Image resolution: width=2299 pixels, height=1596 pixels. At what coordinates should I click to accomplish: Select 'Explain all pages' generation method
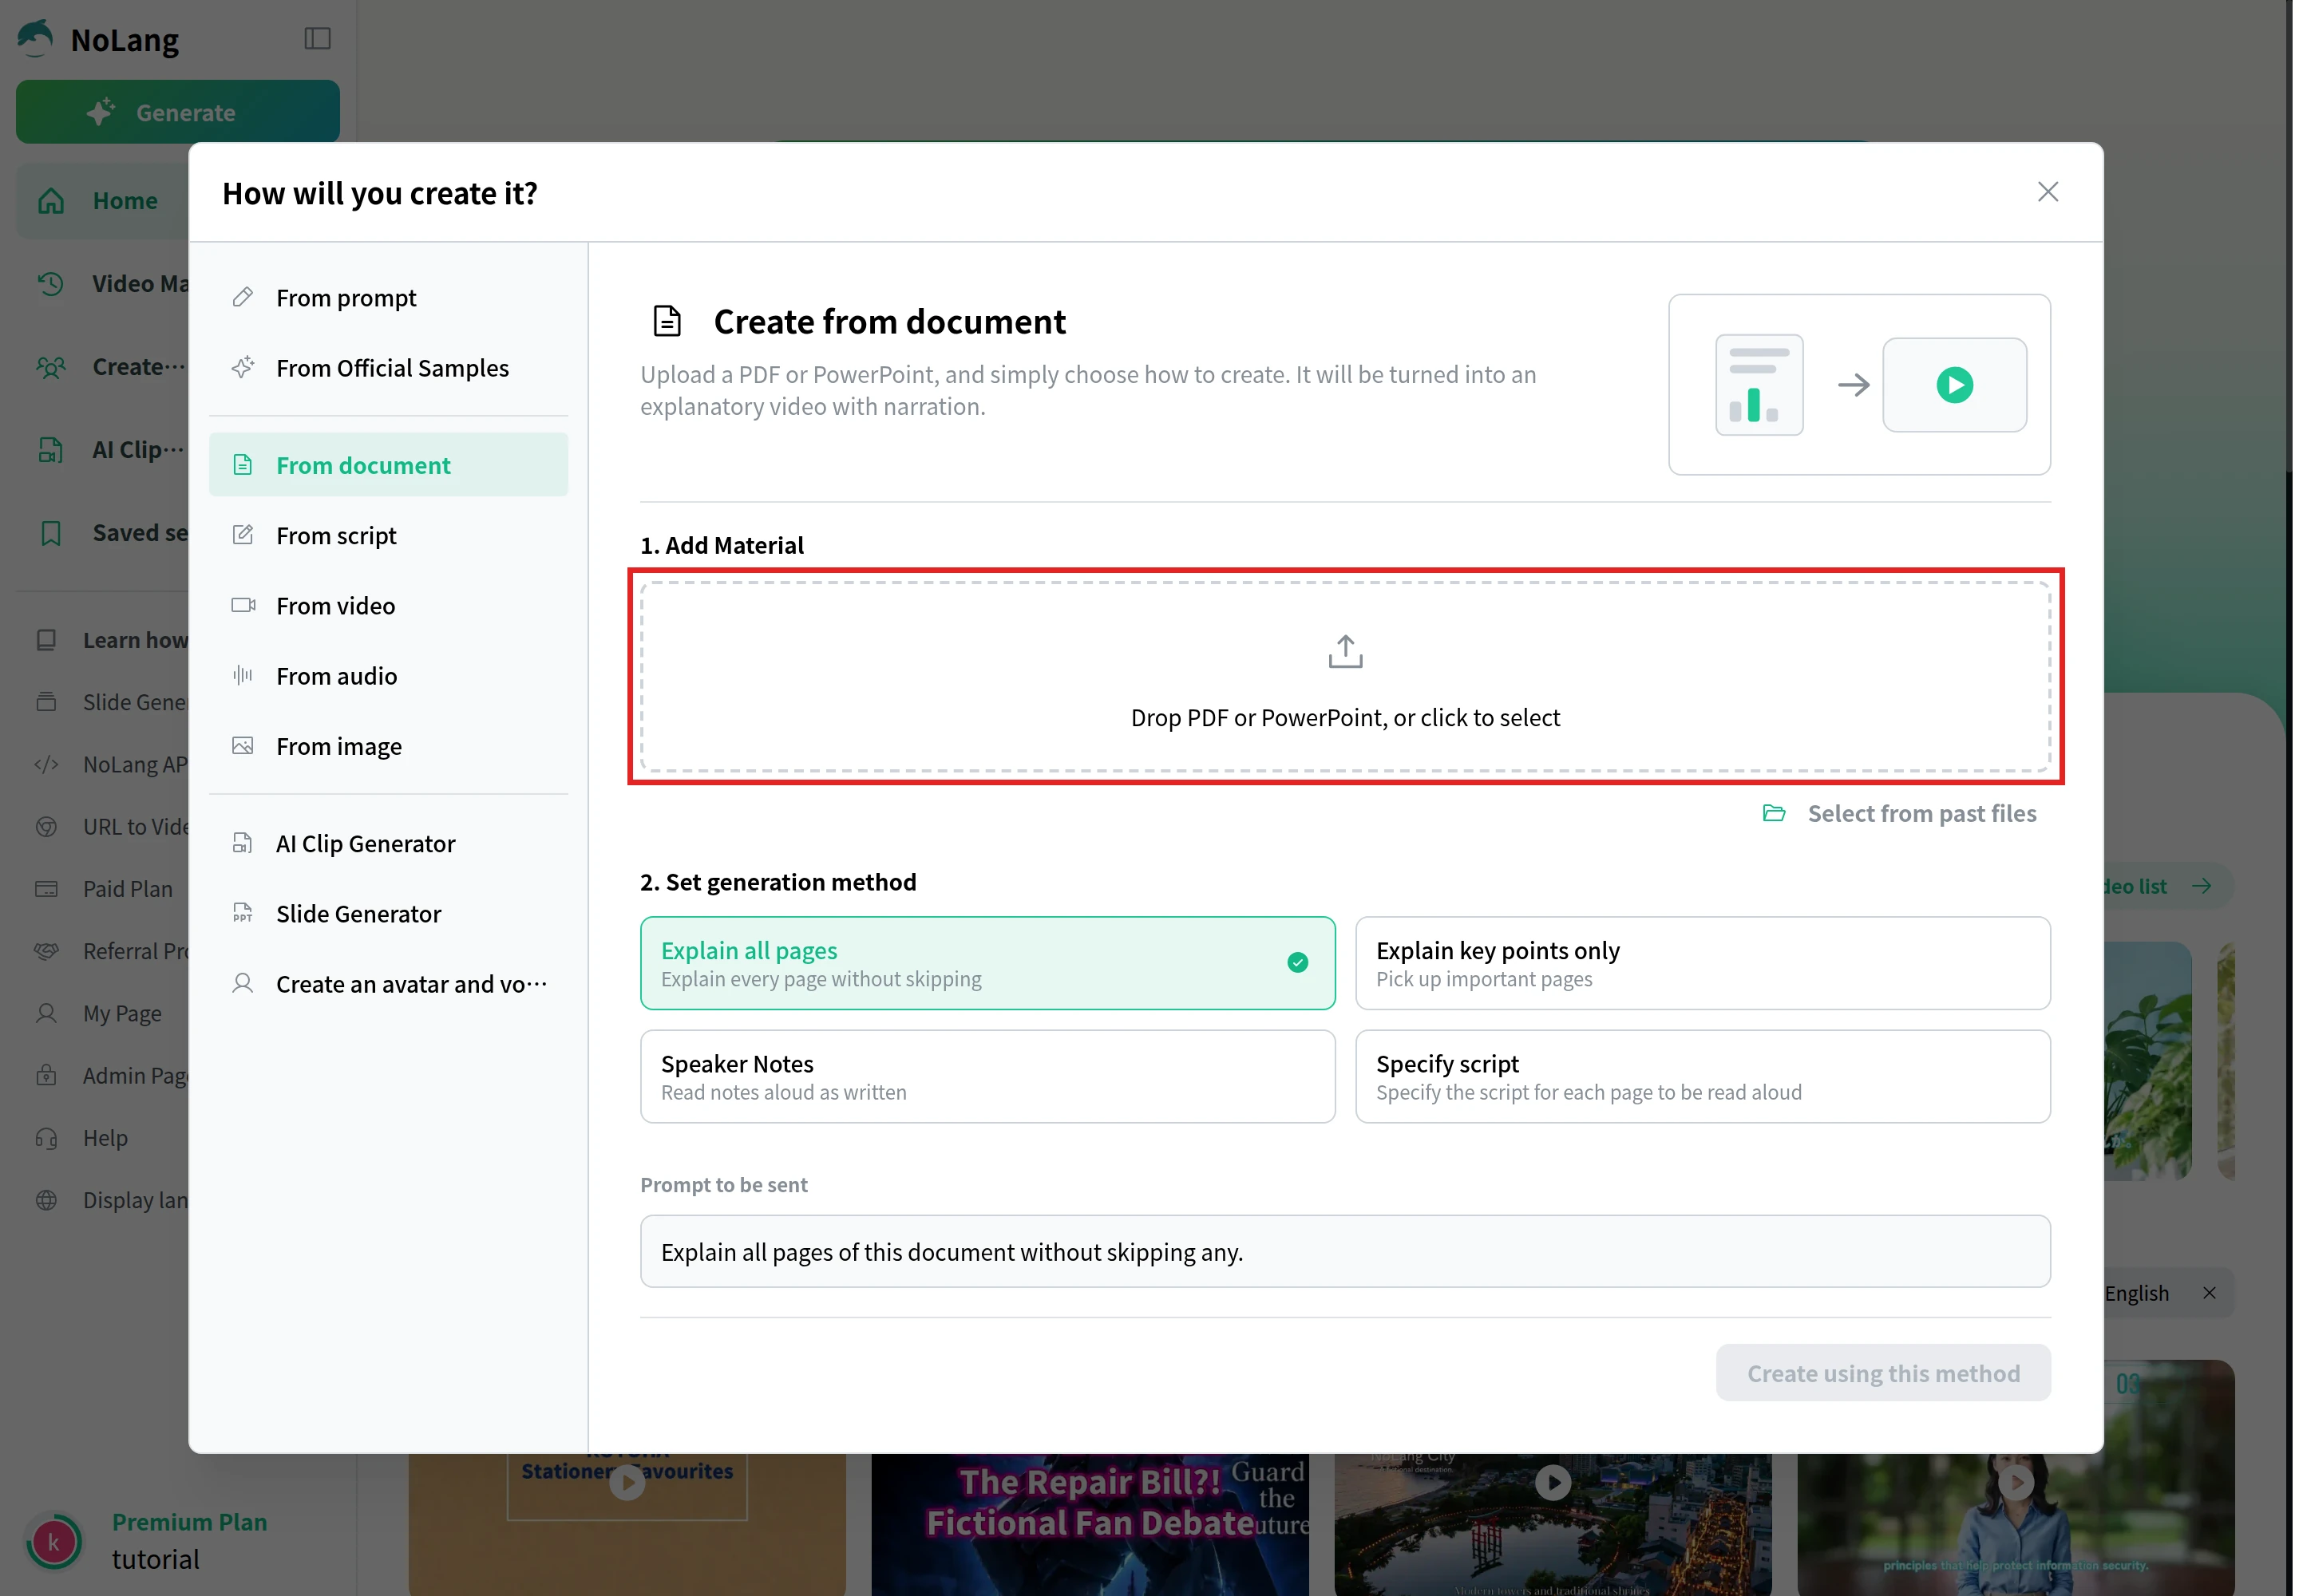[x=987, y=963]
